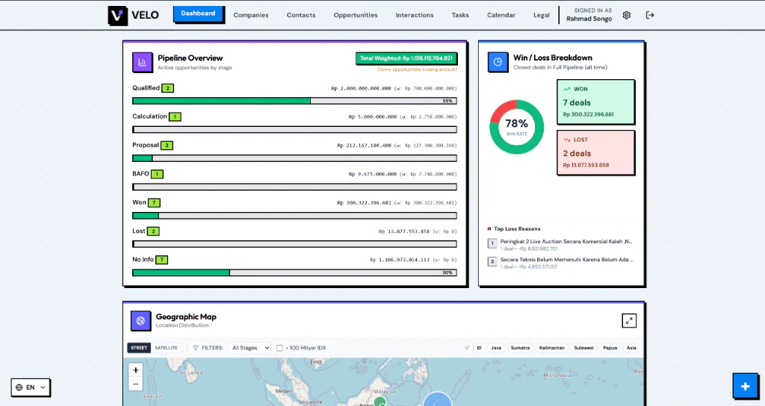Screen dimensions: 765x406
Task: Click the filter funnel icon
Action: pos(195,348)
